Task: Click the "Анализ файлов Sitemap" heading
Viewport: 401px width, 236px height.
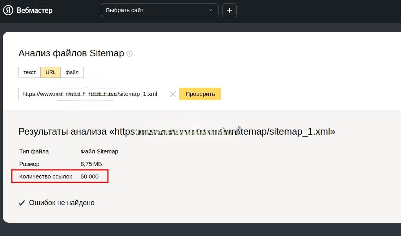Action: point(71,53)
